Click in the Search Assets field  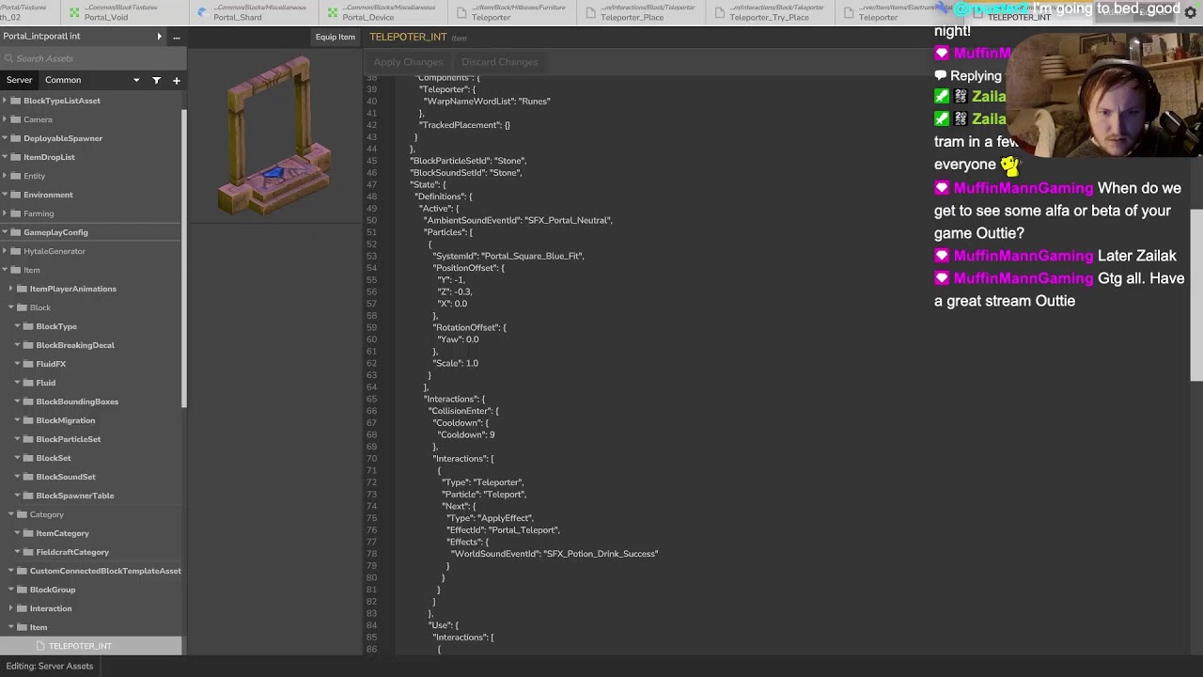click(x=94, y=58)
